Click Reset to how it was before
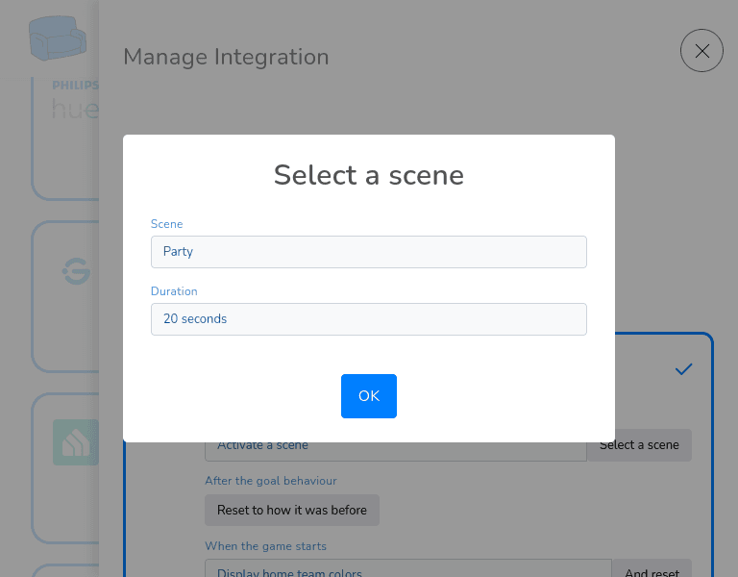This screenshot has height=577, width=738. [292, 510]
